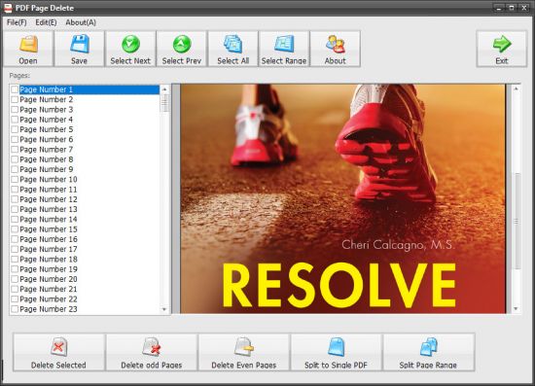Screen dimensions: 535x386
Task: Open the File(F) menu
Action: click(17, 22)
